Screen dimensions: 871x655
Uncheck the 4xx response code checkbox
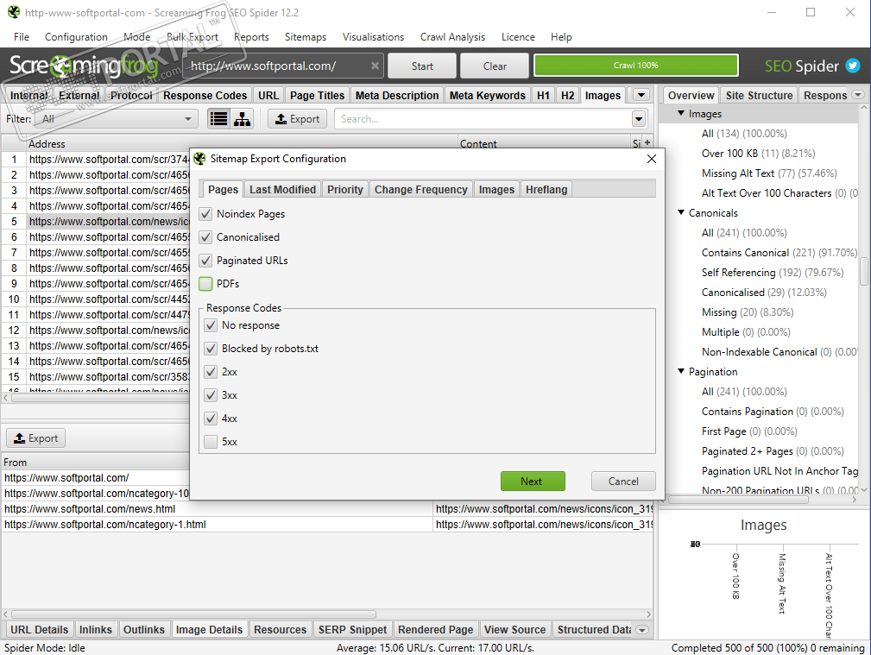pos(211,419)
